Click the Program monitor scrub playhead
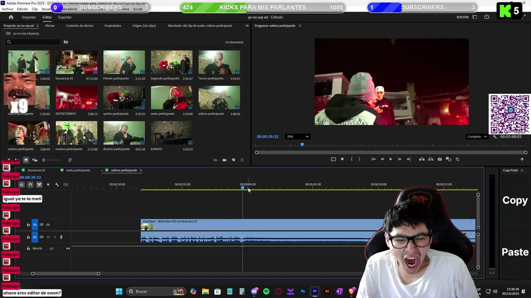 [x=302, y=144]
